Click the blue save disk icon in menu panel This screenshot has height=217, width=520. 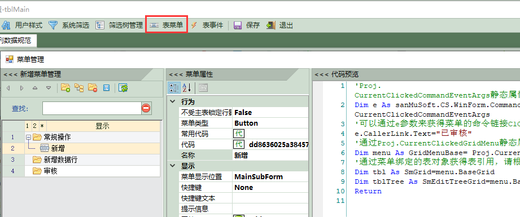pos(106,88)
